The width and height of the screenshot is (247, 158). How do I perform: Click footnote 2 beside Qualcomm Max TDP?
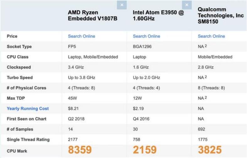[206, 98]
